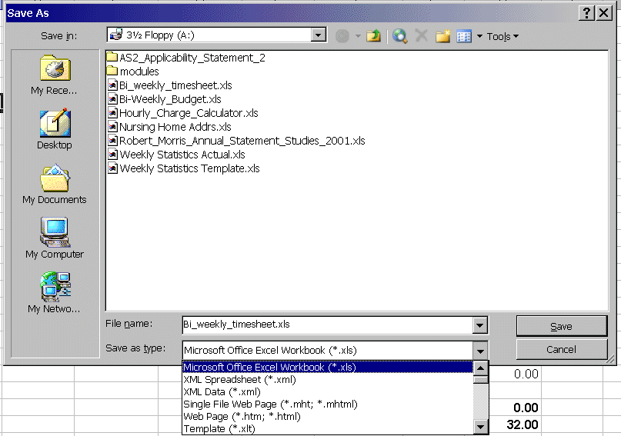Expand the Save in location dropdown
The image size is (621, 436).
pyautogui.click(x=319, y=35)
